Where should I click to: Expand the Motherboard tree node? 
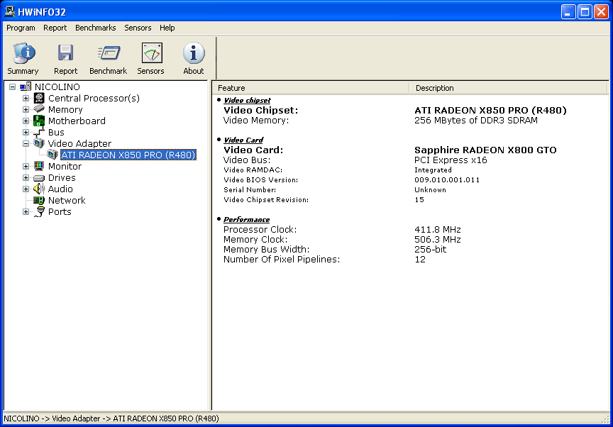pyautogui.click(x=26, y=121)
